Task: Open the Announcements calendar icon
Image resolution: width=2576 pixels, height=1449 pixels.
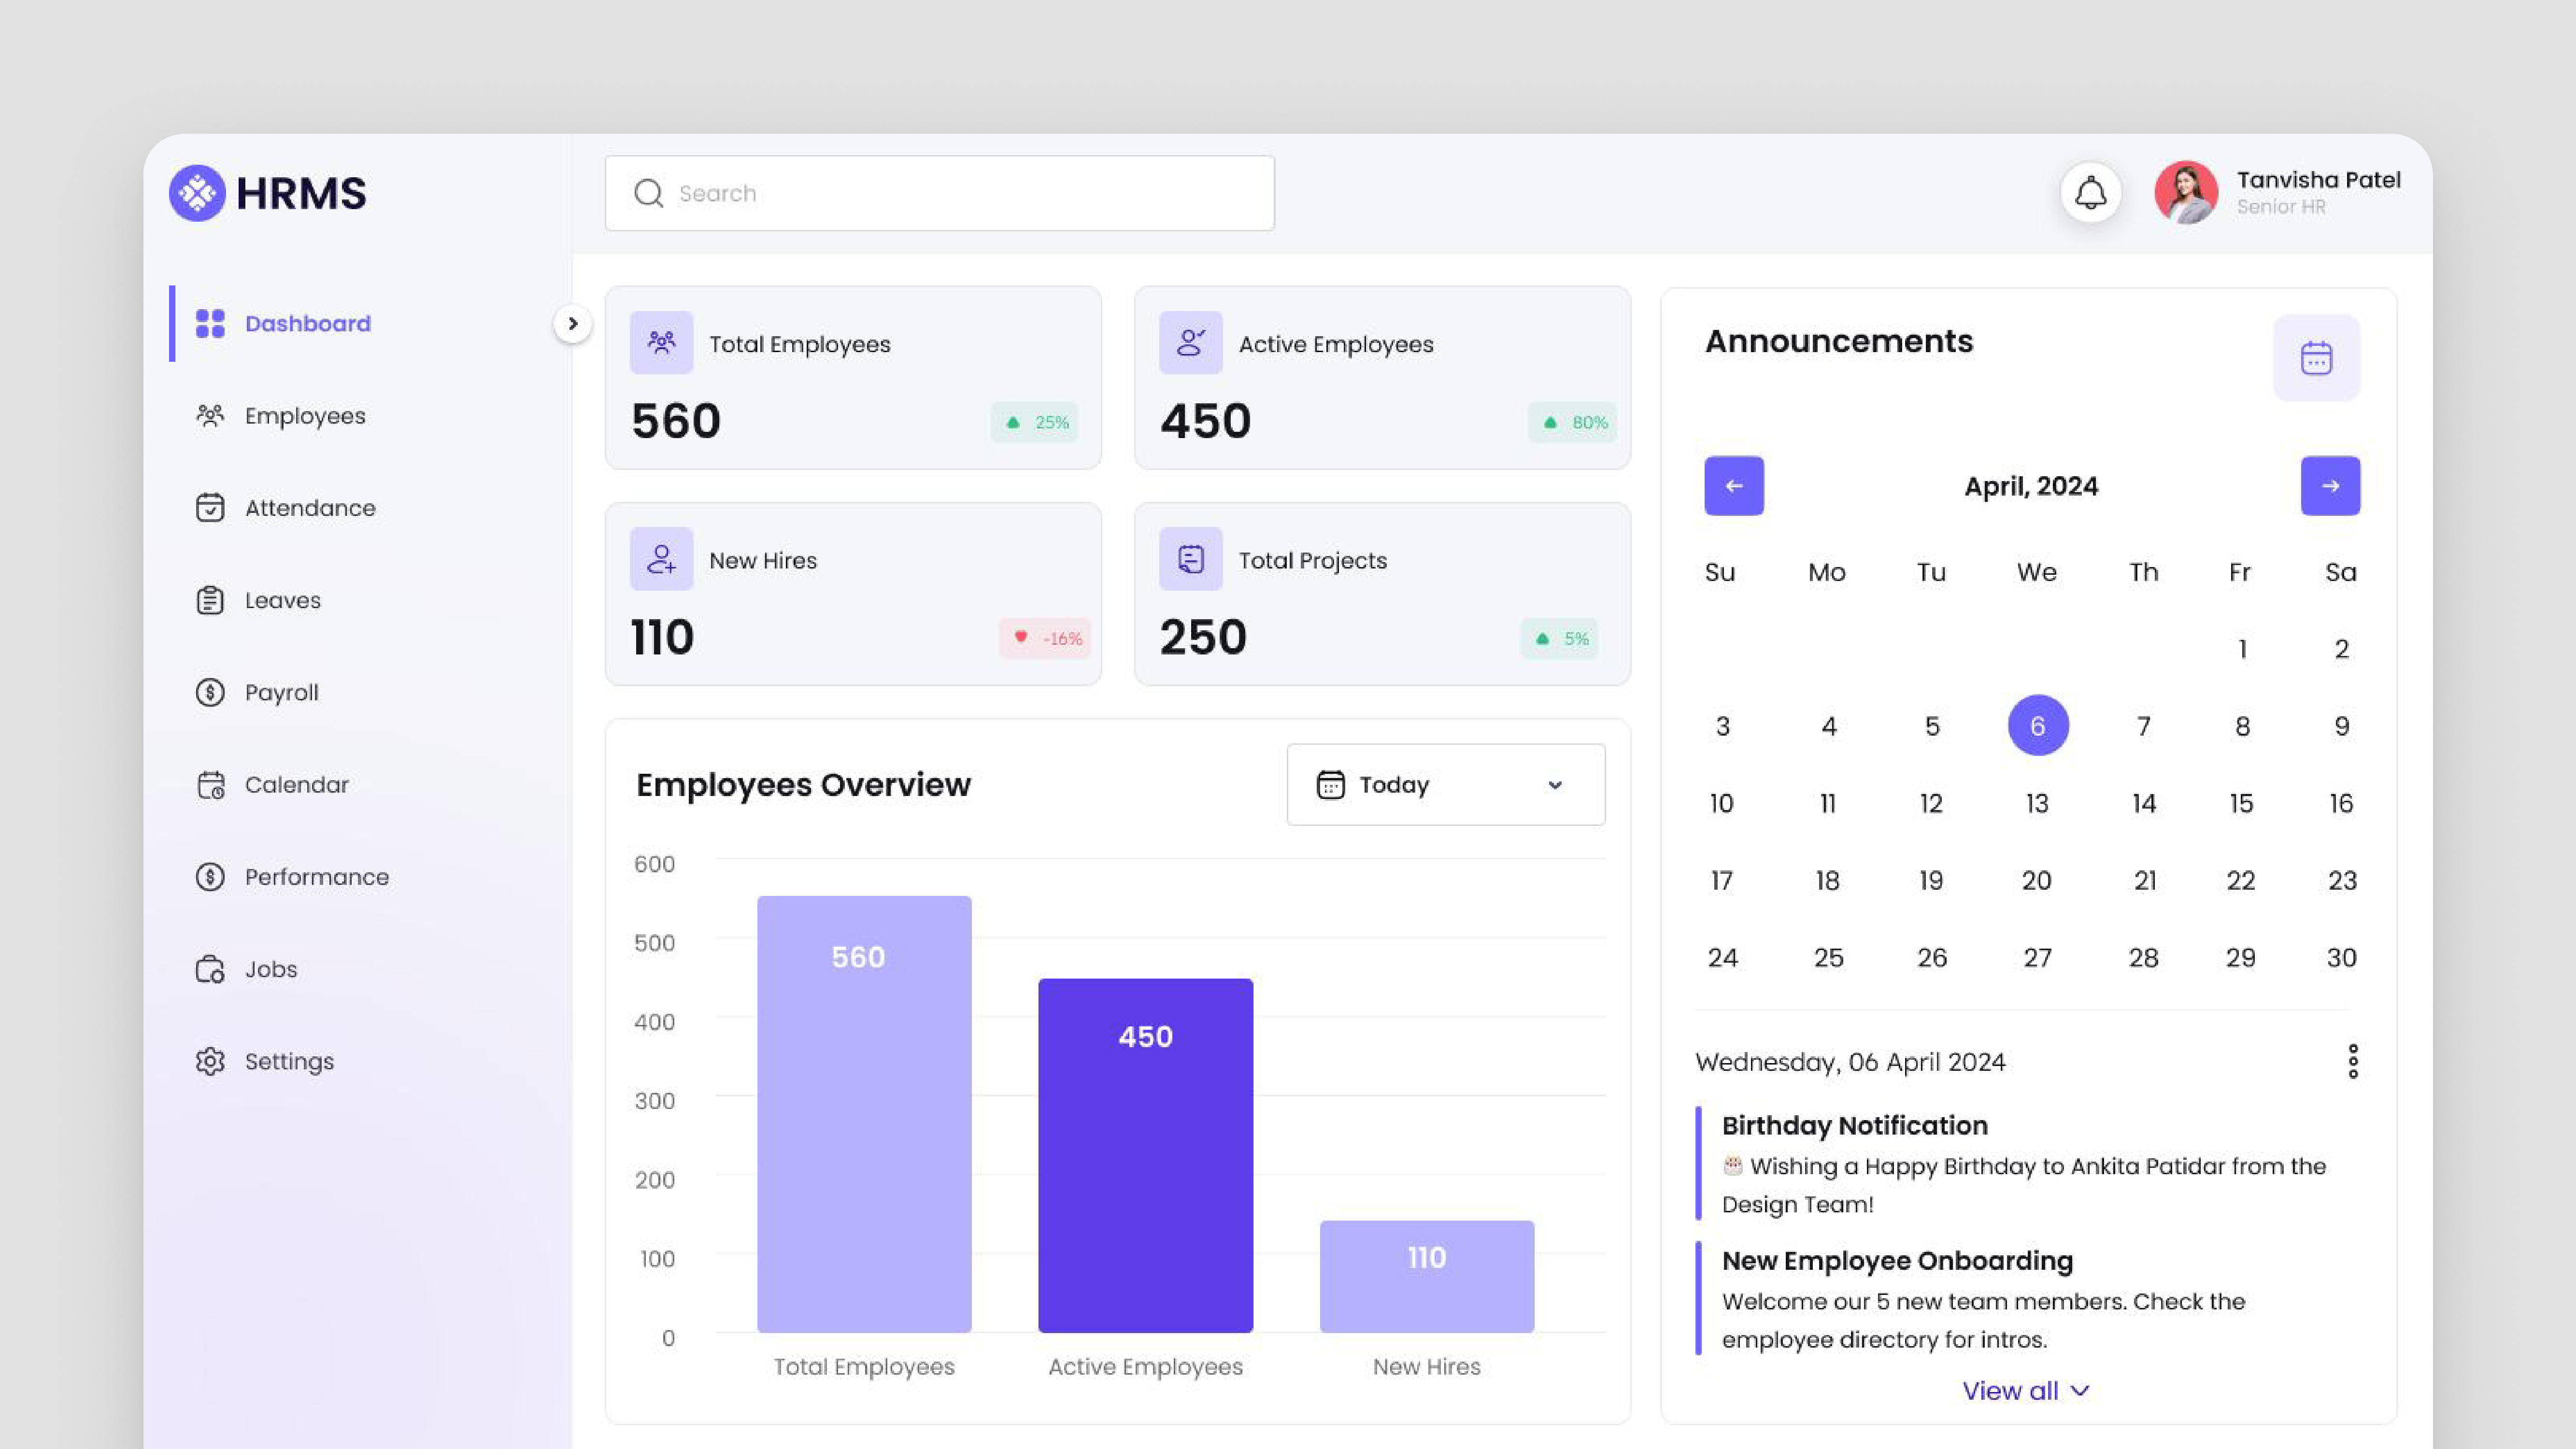Action: point(2316,357)
